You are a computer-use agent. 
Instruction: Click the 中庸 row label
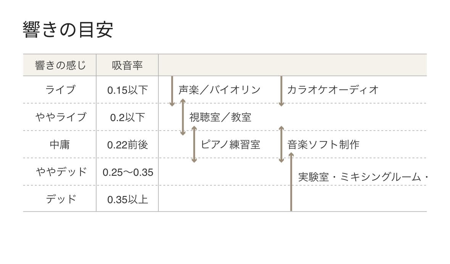point(60,144)
